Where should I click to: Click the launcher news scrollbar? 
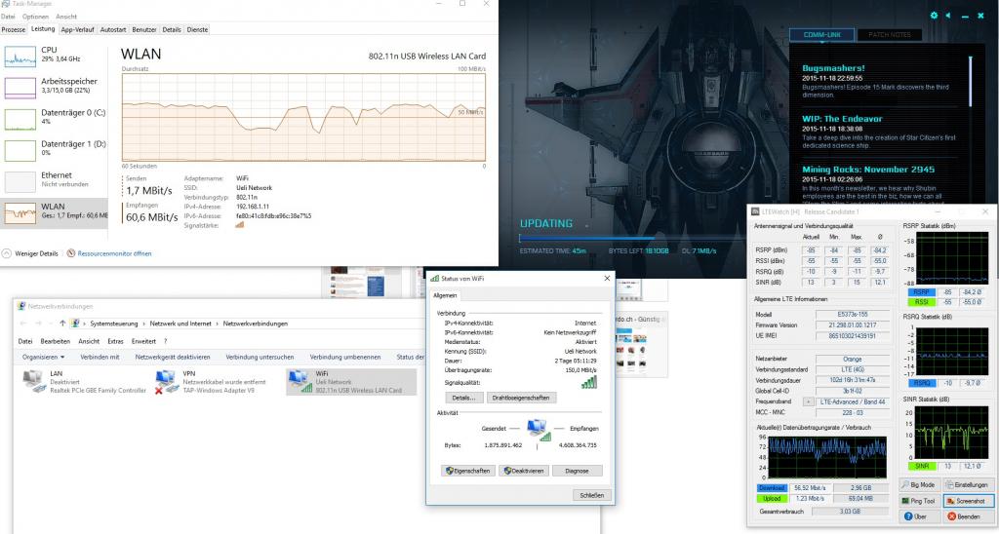coord(971,82)
